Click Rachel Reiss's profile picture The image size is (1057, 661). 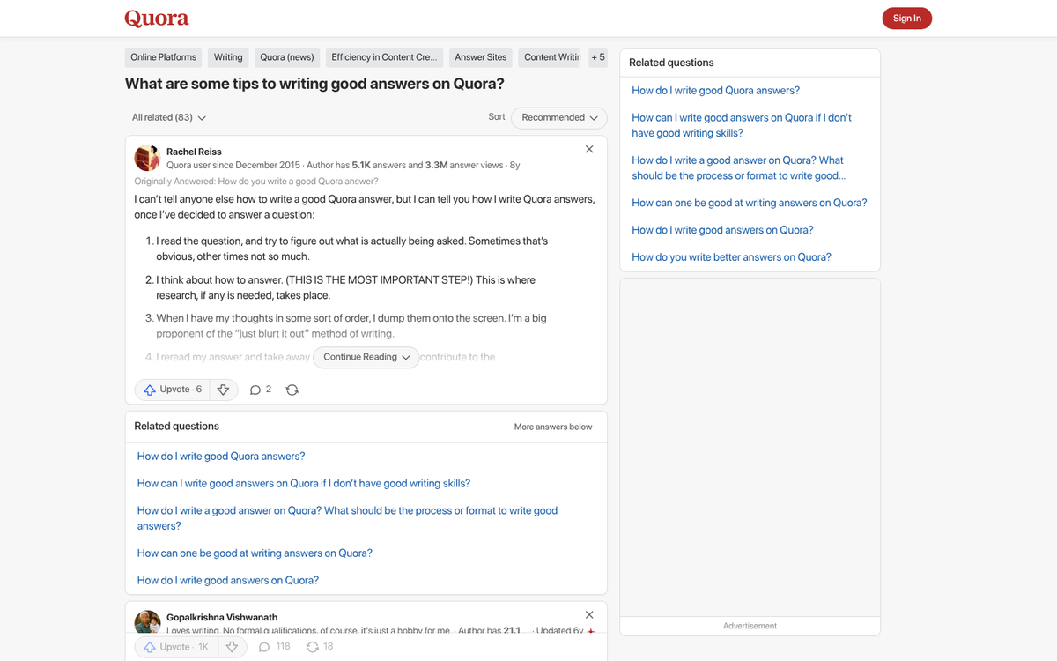[147, 158]
